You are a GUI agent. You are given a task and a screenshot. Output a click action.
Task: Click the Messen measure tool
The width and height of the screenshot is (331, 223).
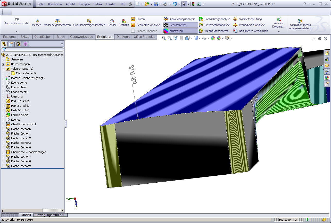point(37,23)
